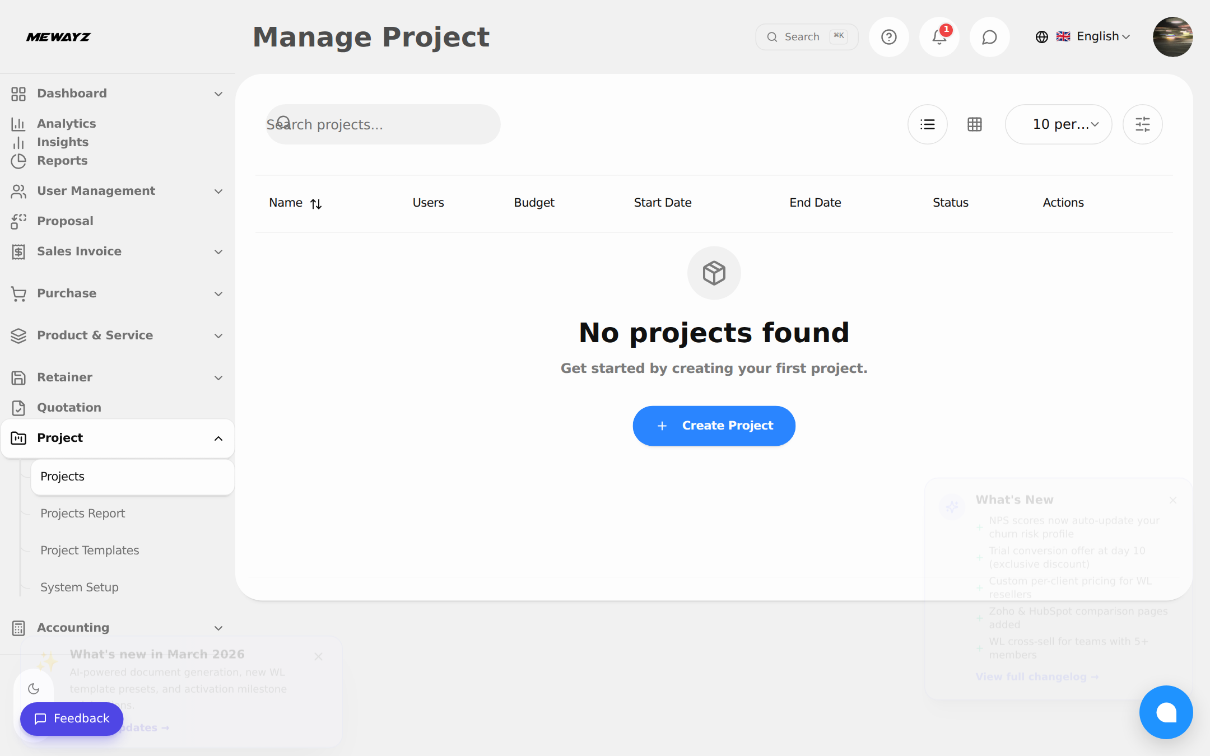Click the MEWAYZ logo
Image resolution: width=1210 pixels, height=756 pixels.
coord(58,37)
